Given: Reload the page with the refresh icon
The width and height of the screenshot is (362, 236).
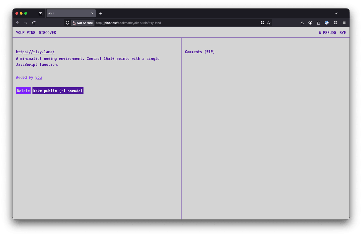Looking at the screenshot, I should pyautogui.click(x=34, y=23).
